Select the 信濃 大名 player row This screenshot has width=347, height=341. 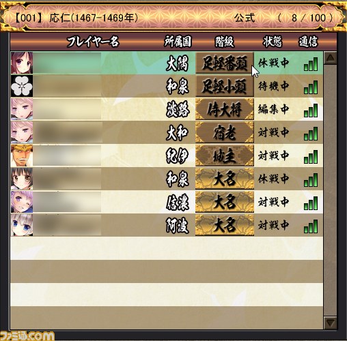pos(167,202)
